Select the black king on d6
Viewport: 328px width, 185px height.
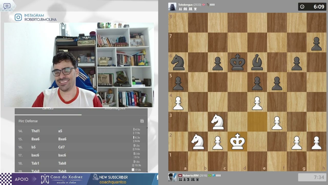(x=237, y=62)
